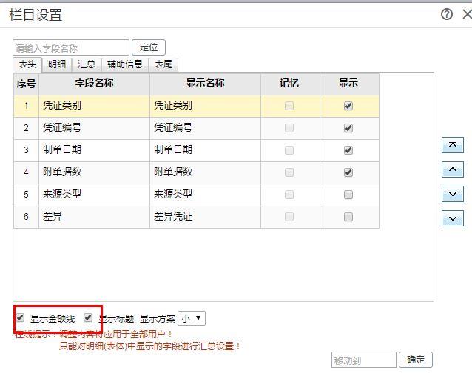Toggle 记忆 checkbox for 来源类型 row
Viewport: 472px width, 373px height.
[289, 195]
